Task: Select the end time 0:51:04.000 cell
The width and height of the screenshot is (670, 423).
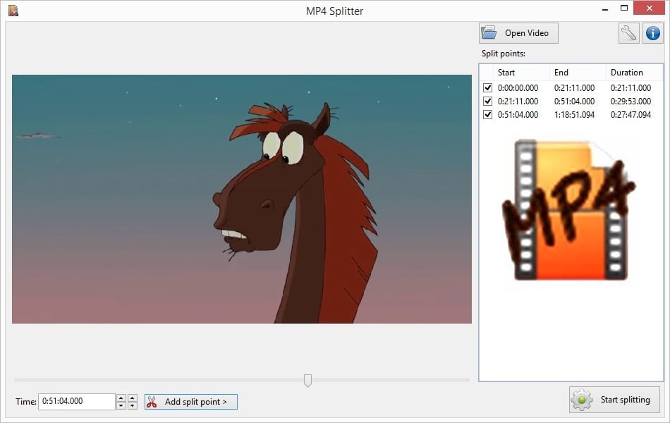Action: point(574,102)
